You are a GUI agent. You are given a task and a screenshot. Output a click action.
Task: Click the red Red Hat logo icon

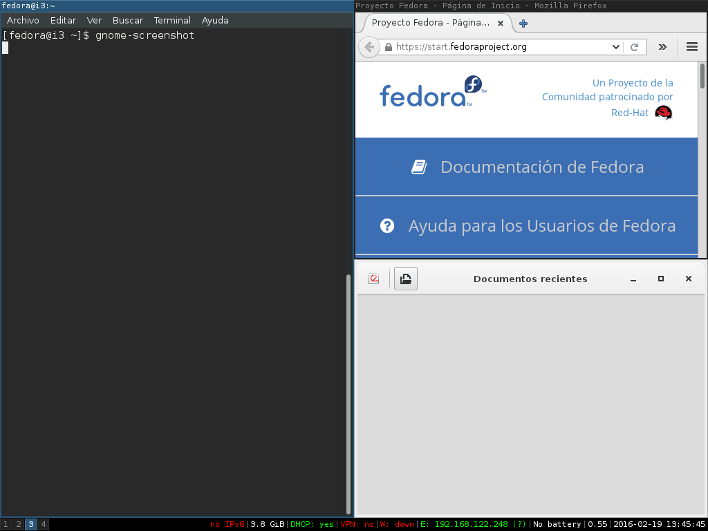(x=663, y=113)
